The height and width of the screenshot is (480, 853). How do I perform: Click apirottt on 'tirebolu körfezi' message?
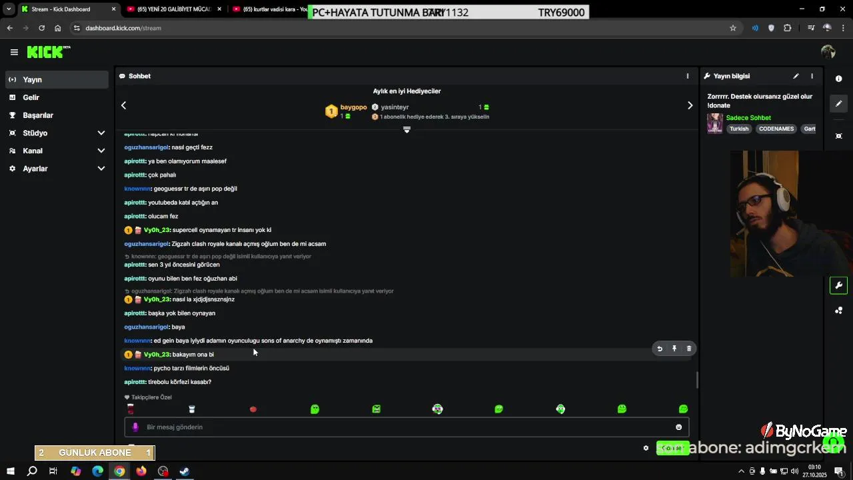click(x=135, y=382)
